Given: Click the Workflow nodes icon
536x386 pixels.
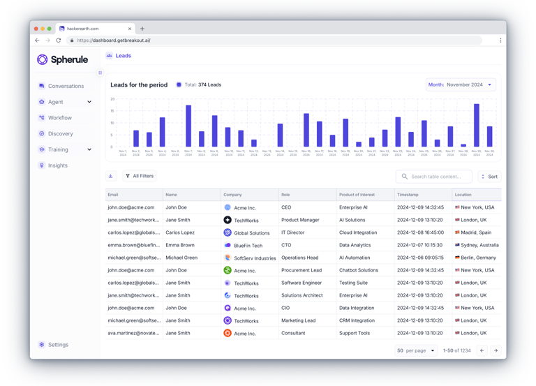Looking at the screenshot, I should [x=42, y=117].
